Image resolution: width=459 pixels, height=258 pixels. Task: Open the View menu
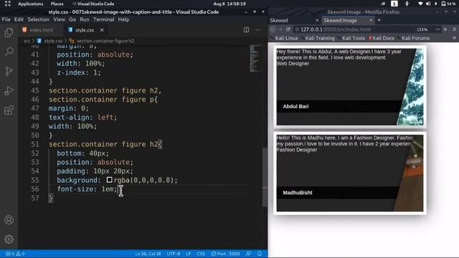tap(59, 19)
